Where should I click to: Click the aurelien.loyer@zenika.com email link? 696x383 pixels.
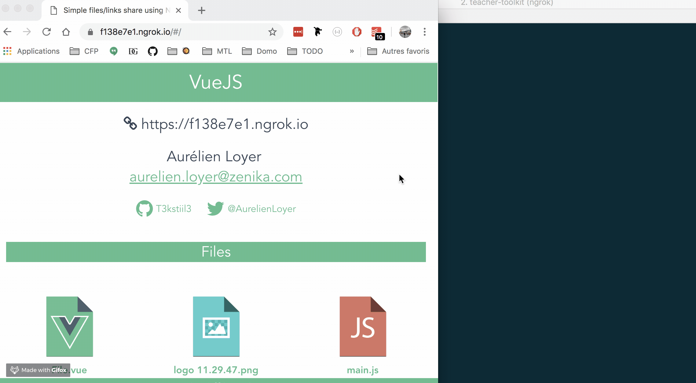coord(216,177)
